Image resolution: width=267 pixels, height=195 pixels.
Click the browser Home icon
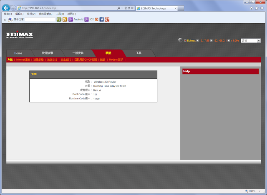point(252,8)
